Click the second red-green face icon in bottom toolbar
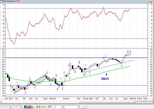This screenshot has height=109, width=154. tap(40, 107)
